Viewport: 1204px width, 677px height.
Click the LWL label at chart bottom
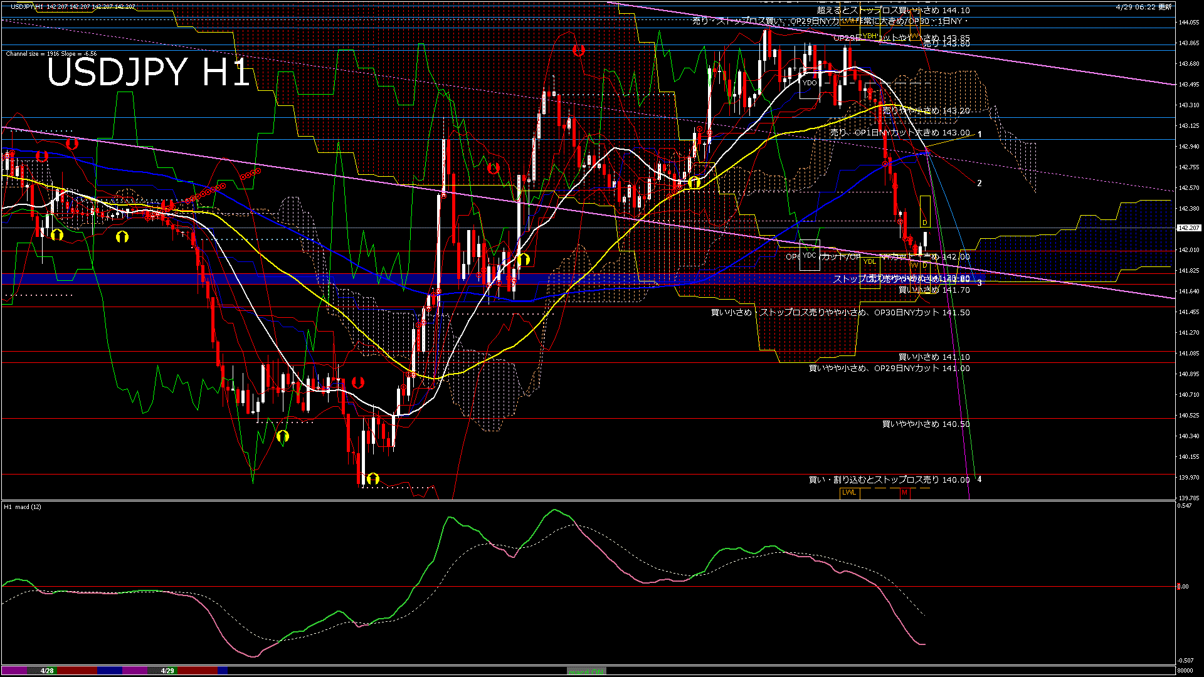849,493
